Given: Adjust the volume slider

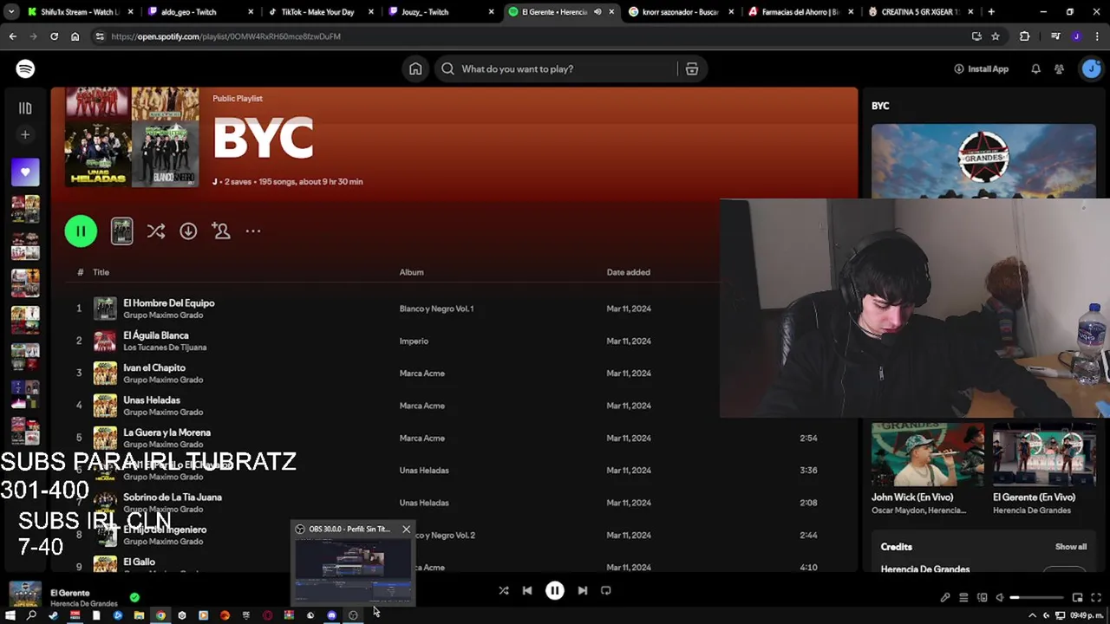Looking at the screenshot, I should (x=1036, y=597).
